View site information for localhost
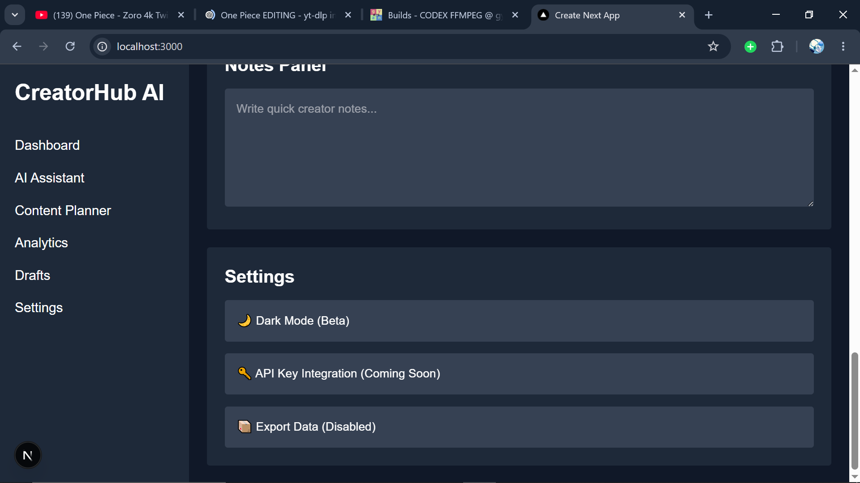The width and height of the screenshot is (860, 483). [x=103, y=47]
